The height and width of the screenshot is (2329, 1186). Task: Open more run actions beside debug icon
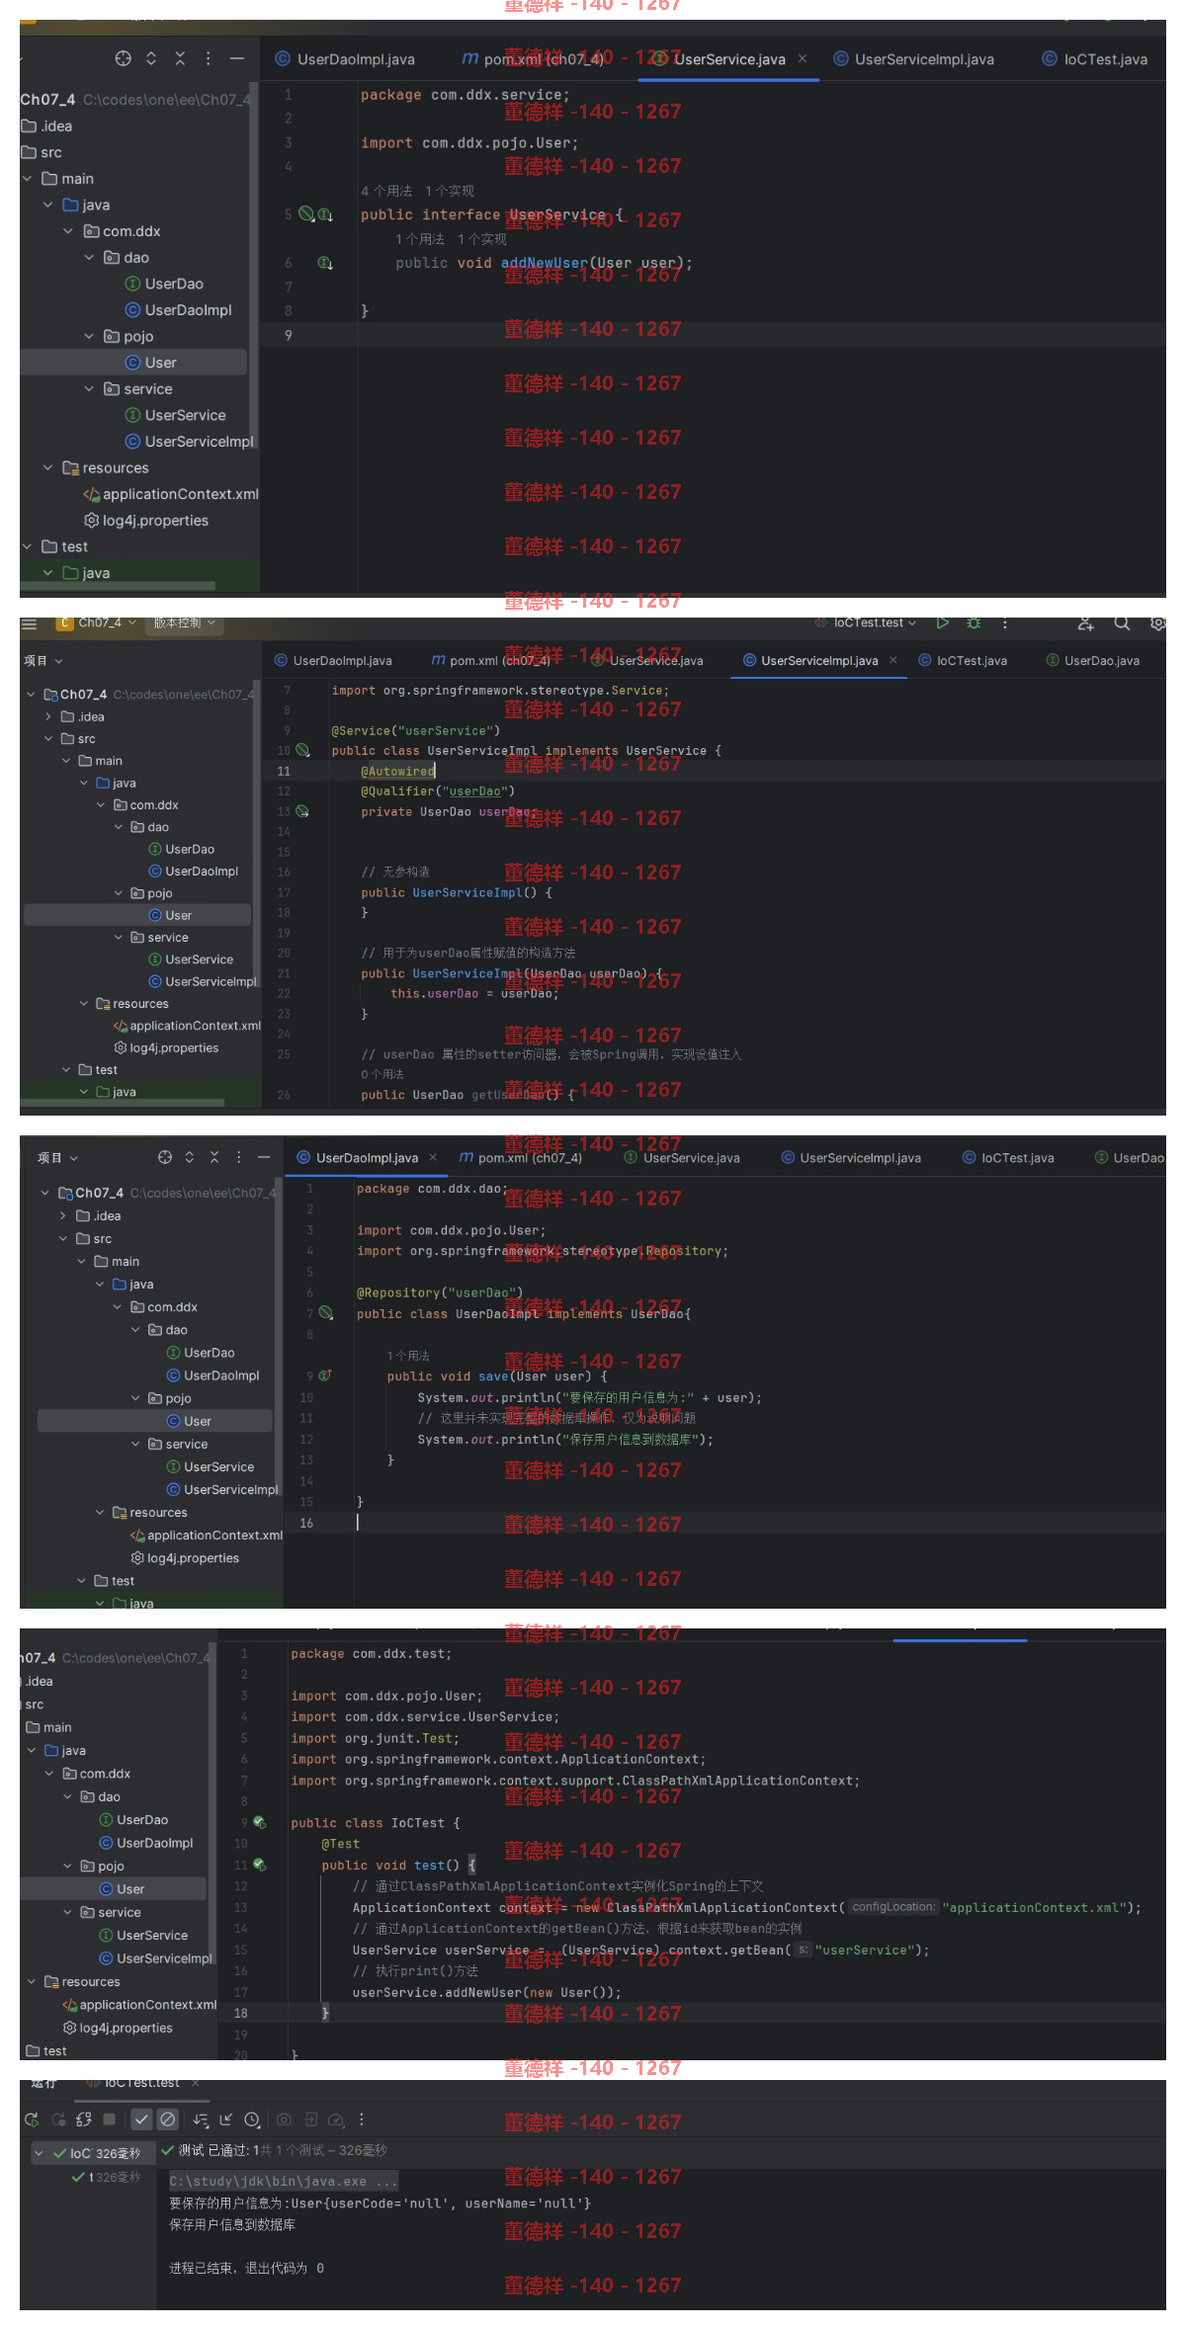[1005, 623]
